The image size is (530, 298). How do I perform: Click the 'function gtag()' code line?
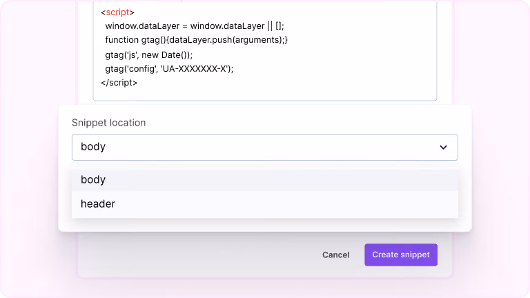[197, 40]
